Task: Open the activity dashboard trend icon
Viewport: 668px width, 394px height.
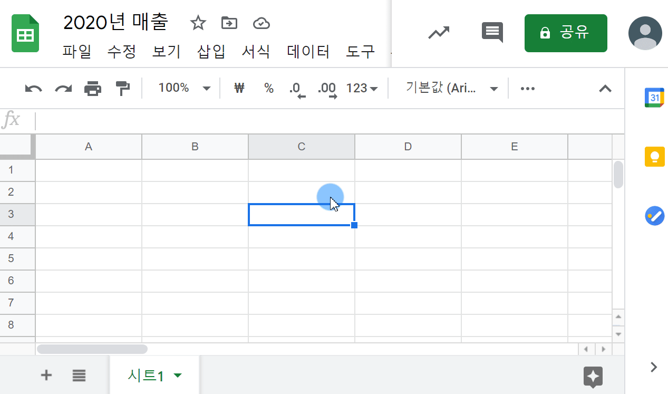Action: [439, 33]
